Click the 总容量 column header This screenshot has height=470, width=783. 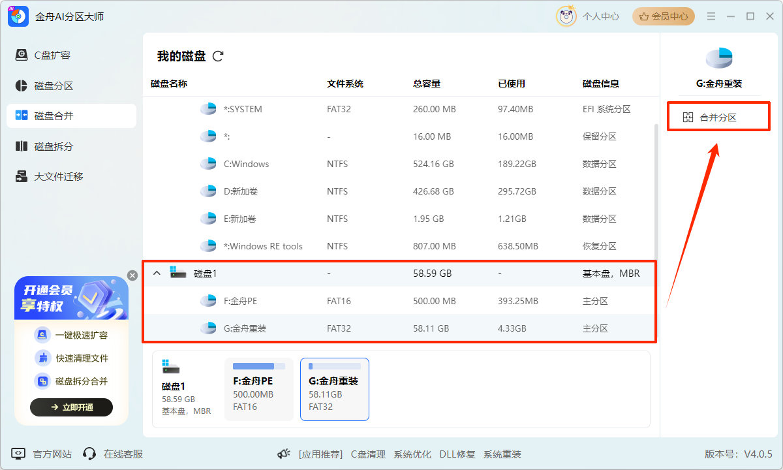[427, 84]
